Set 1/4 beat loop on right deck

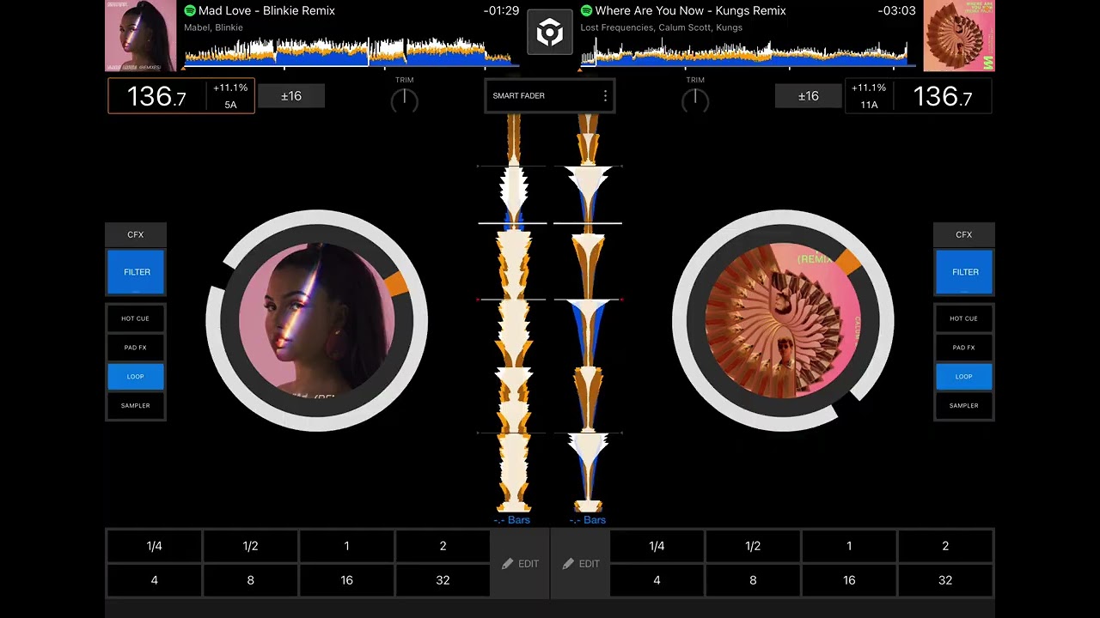[x=657, y=546]
